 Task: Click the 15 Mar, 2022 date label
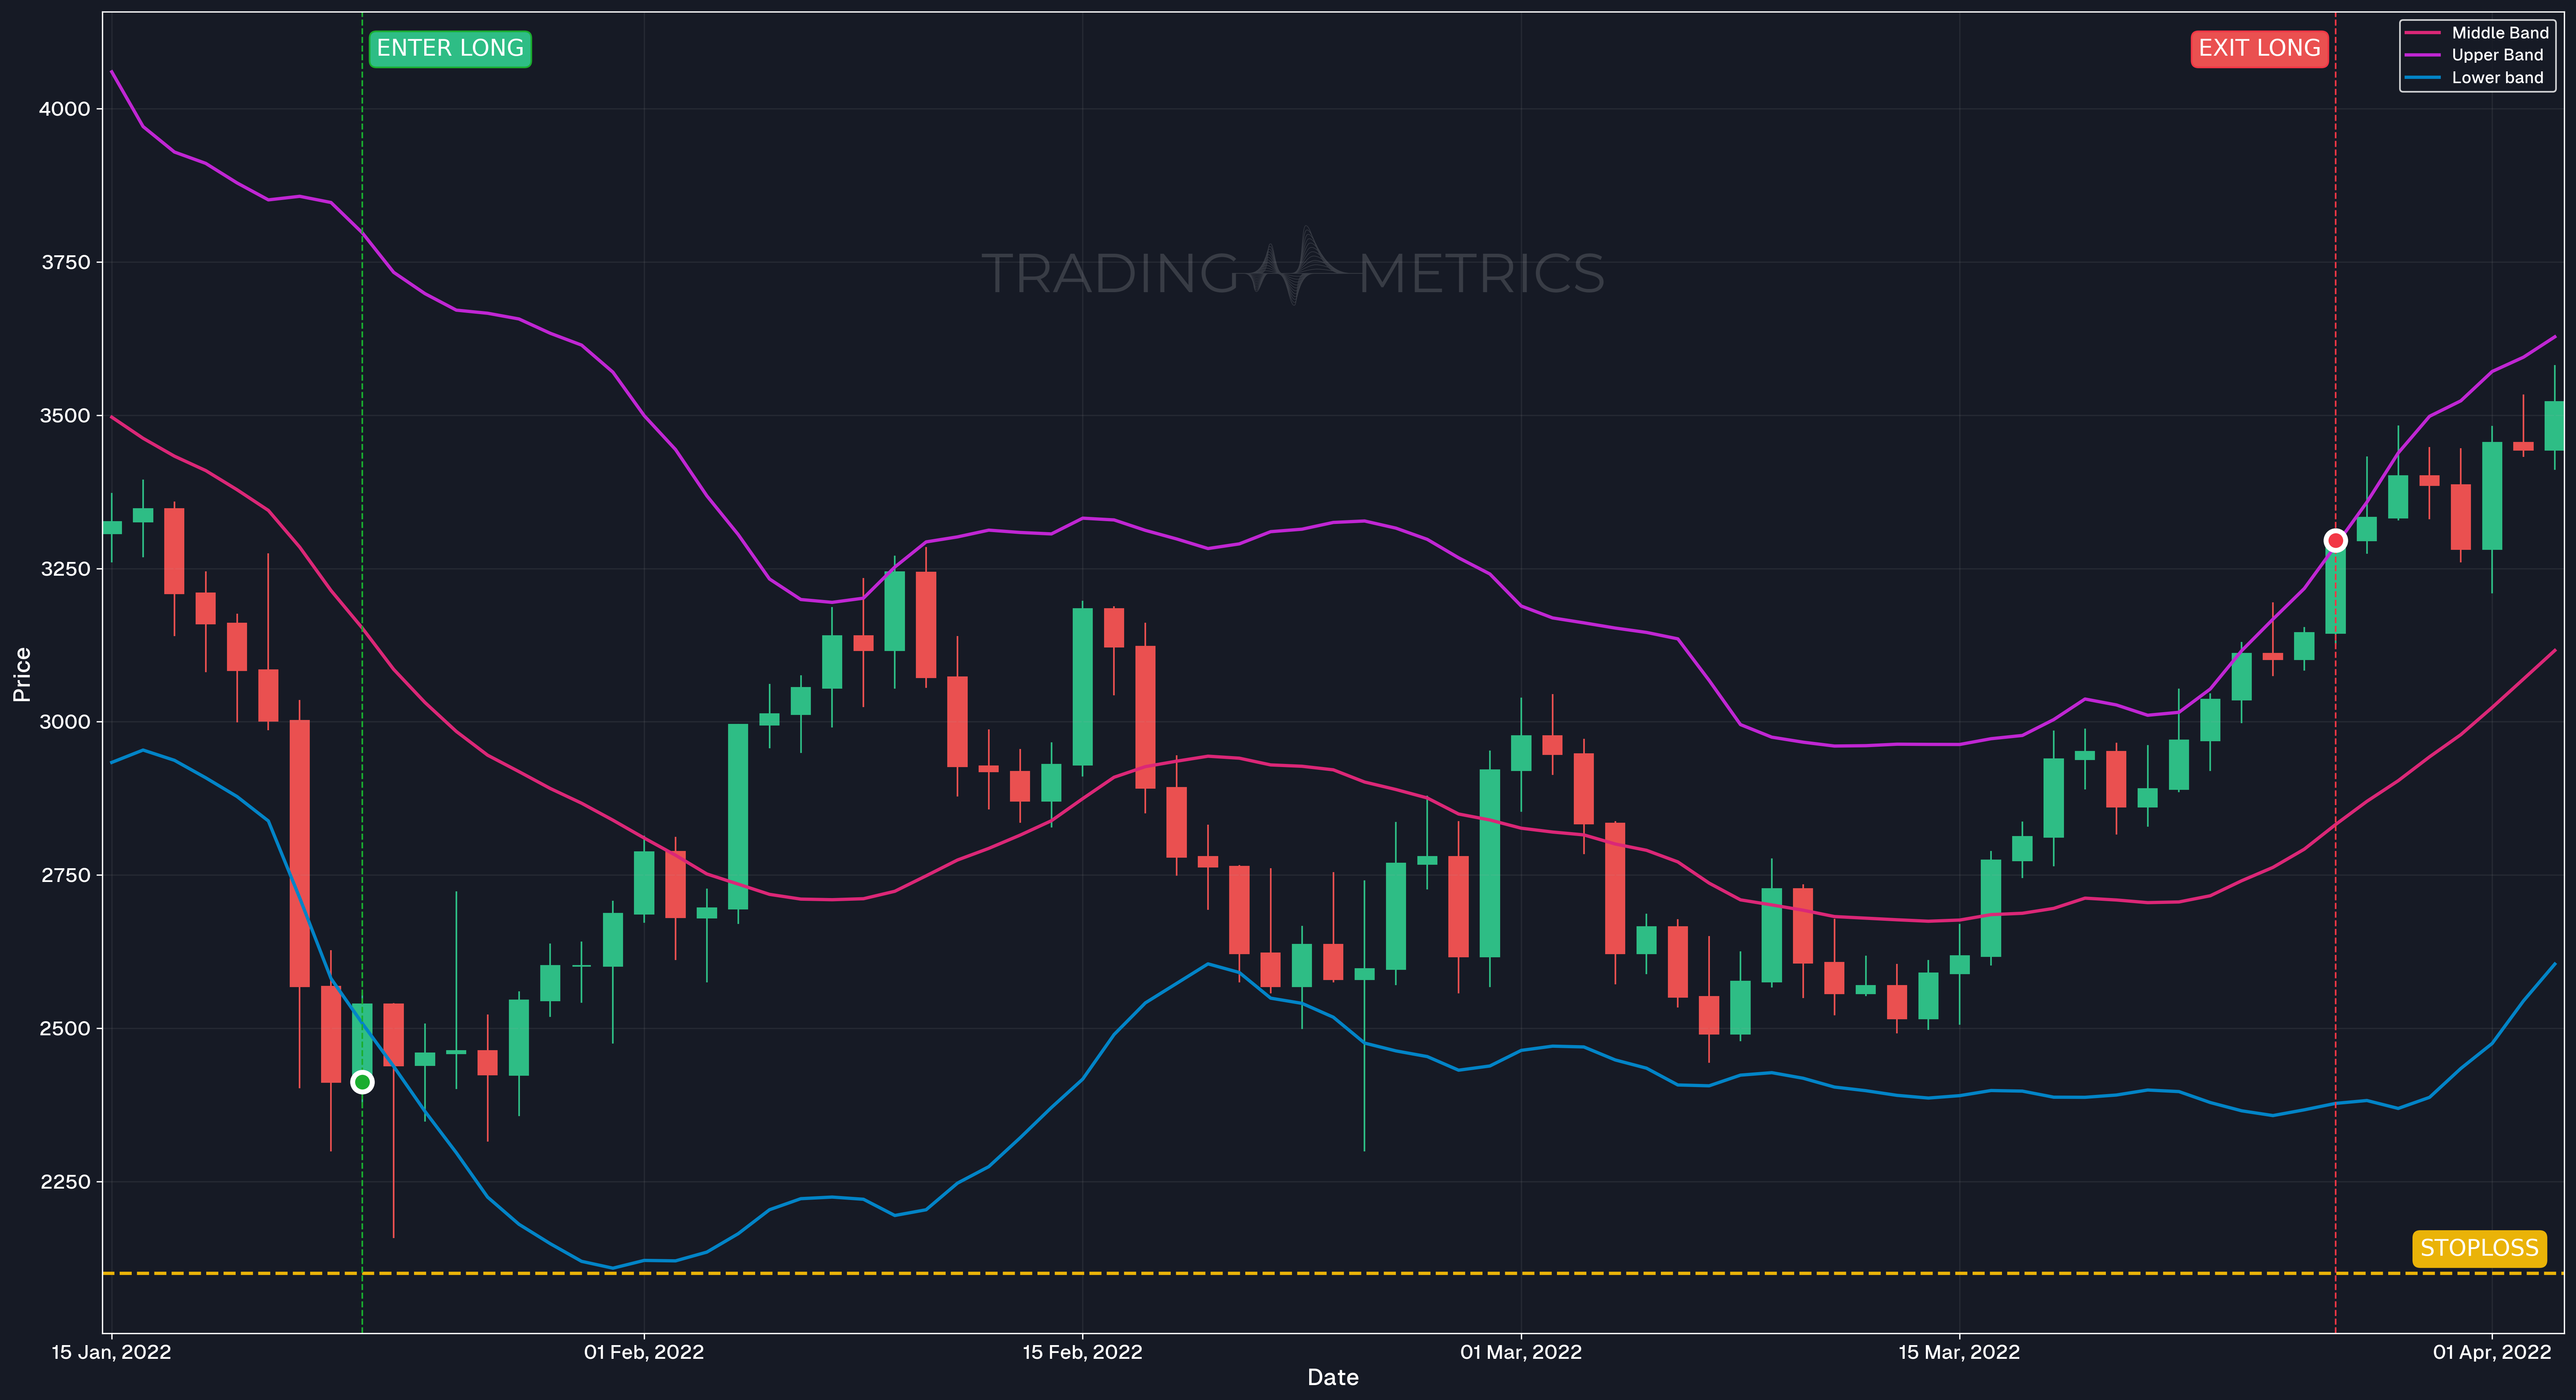1959,1352
